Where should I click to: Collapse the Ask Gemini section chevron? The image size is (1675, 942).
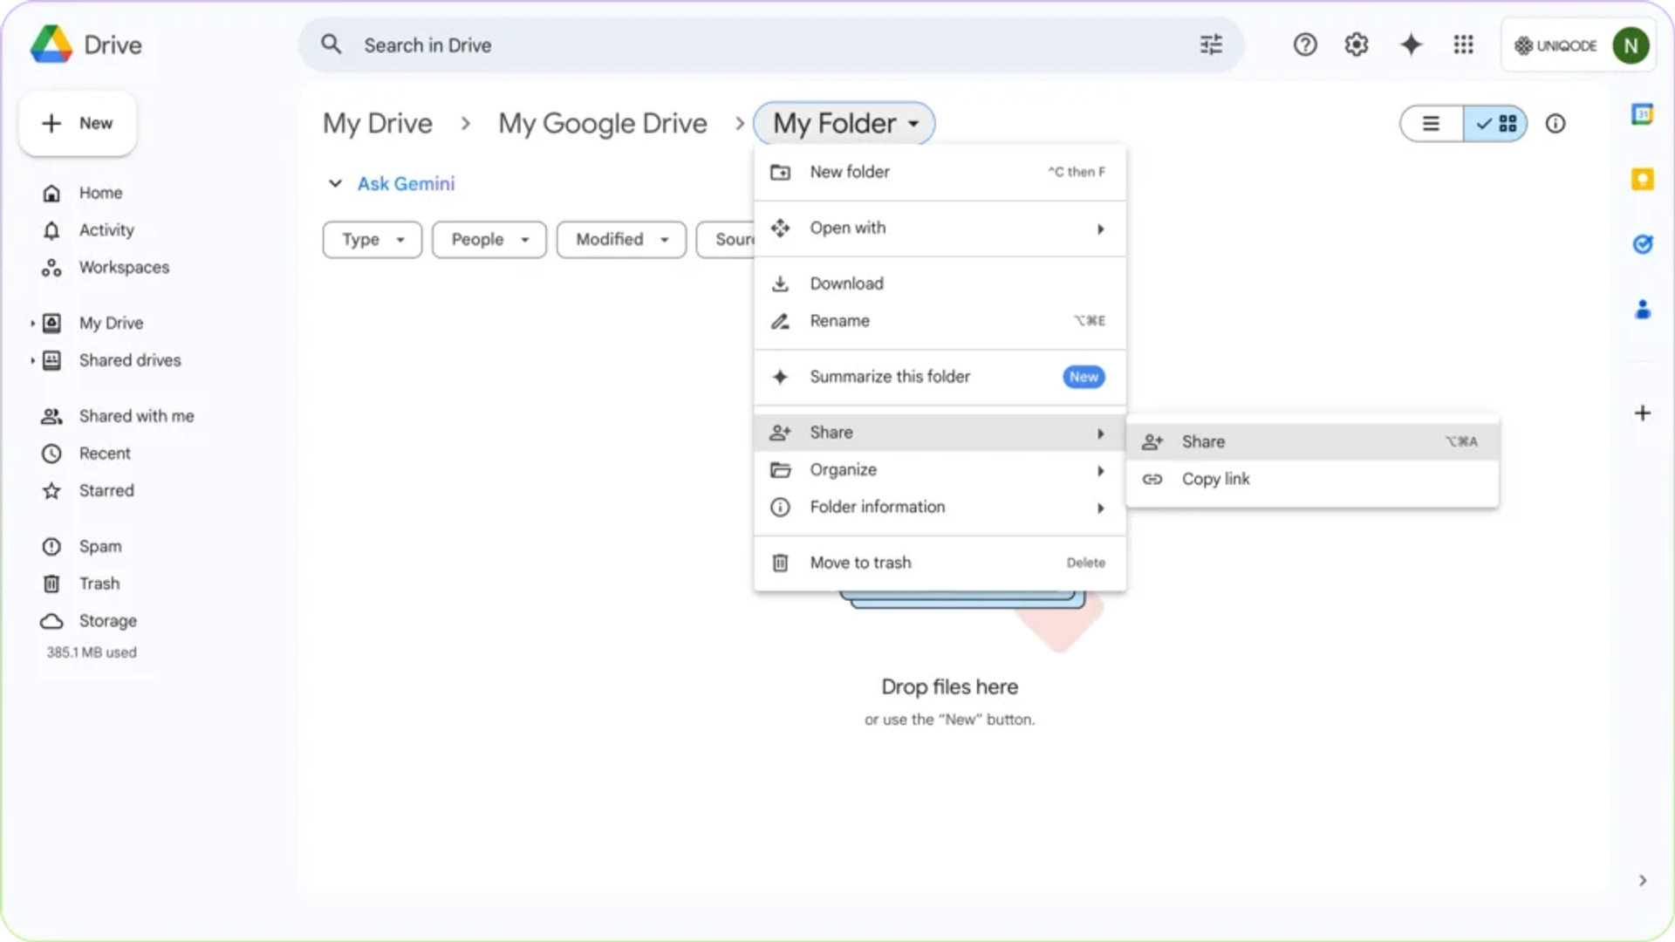[335, 183]
